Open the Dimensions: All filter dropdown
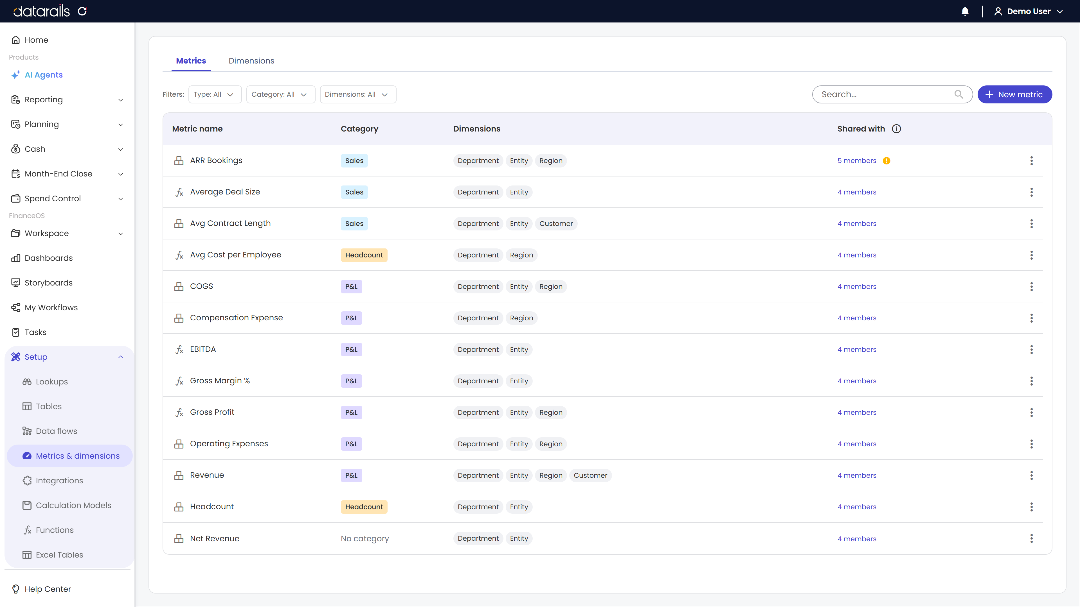1080x607 pixels. pos(358,94)
